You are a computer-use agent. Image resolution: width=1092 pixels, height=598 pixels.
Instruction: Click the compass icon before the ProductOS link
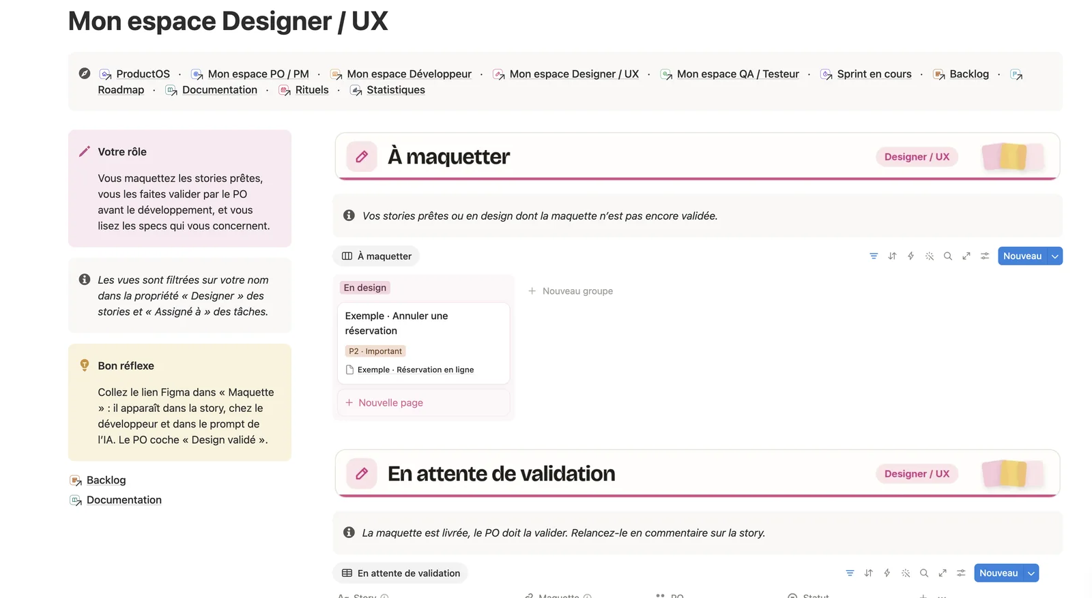coord(85,73)
